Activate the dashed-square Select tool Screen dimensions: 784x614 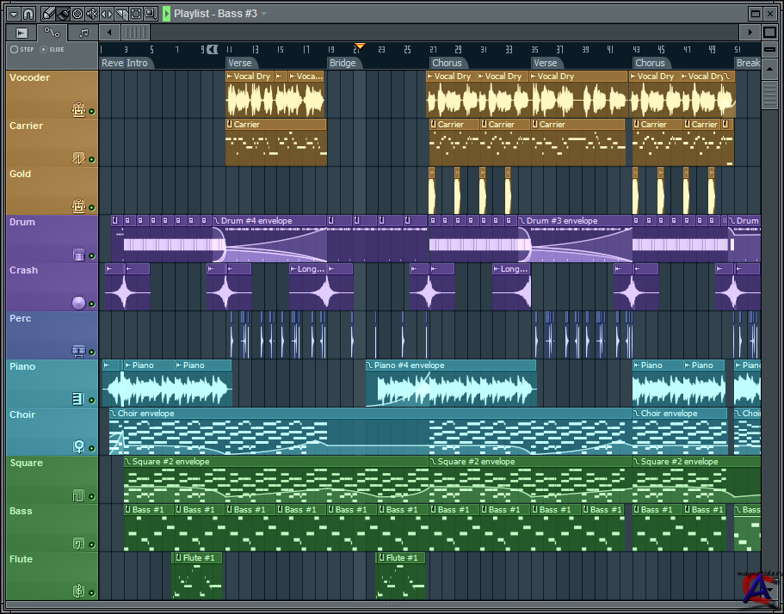[x=136, y=14]
